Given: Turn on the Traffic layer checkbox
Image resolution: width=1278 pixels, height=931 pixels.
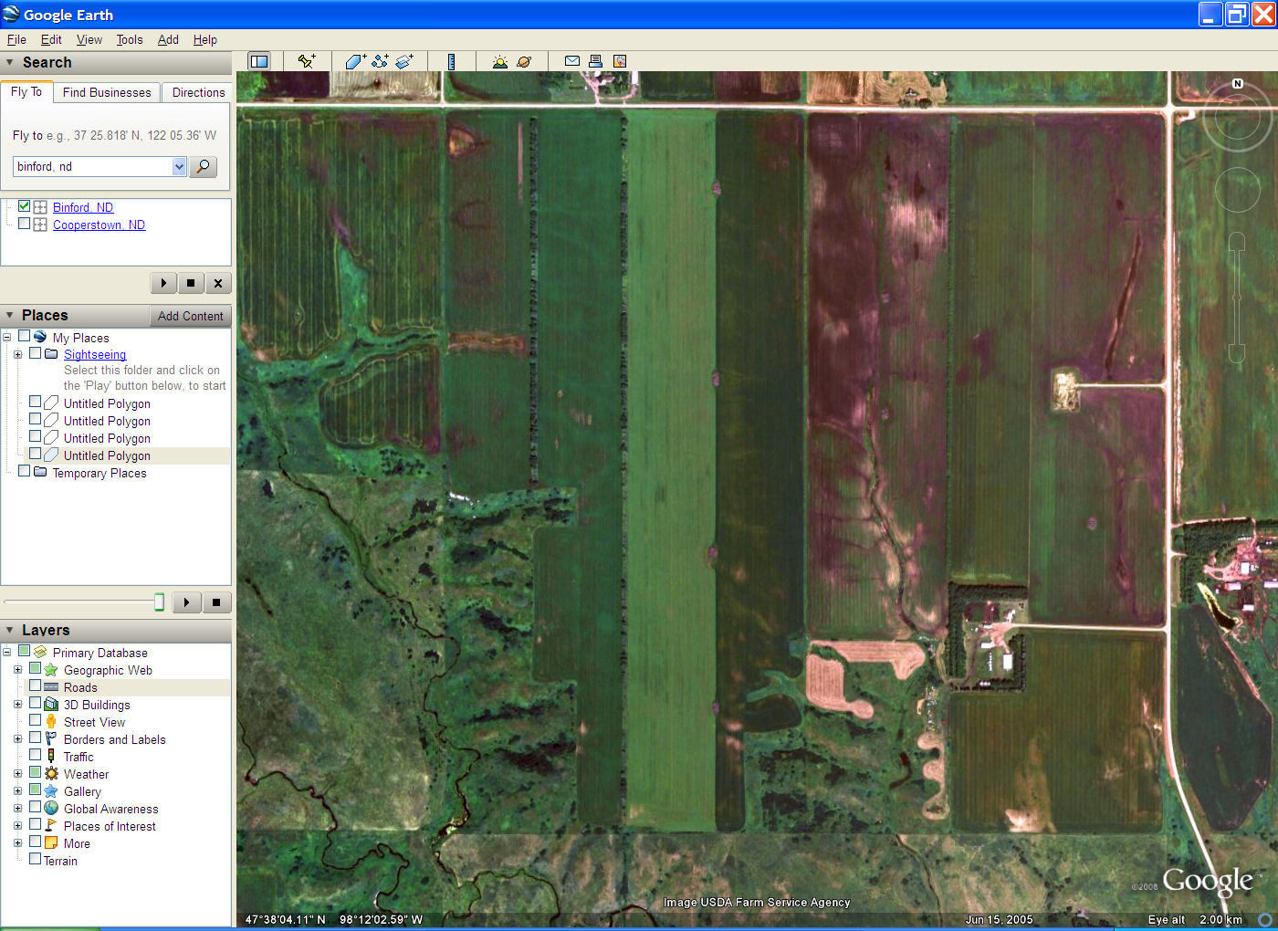Looking at the screenshot, I should [35, 756].
